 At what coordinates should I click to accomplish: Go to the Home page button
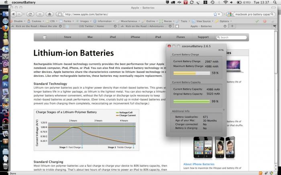(x=50, y=14)
